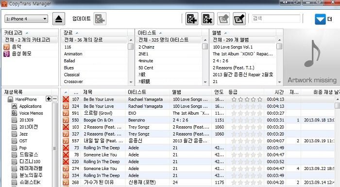Eject the iPhone with the eject button
340x187 pixels.
(x=59, y=19)
